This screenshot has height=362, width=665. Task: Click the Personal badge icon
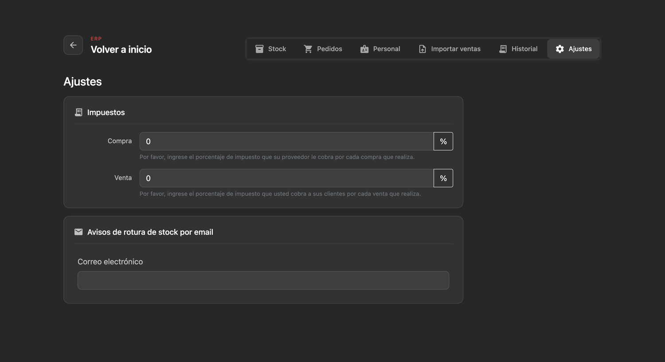[x=364, y=49]
